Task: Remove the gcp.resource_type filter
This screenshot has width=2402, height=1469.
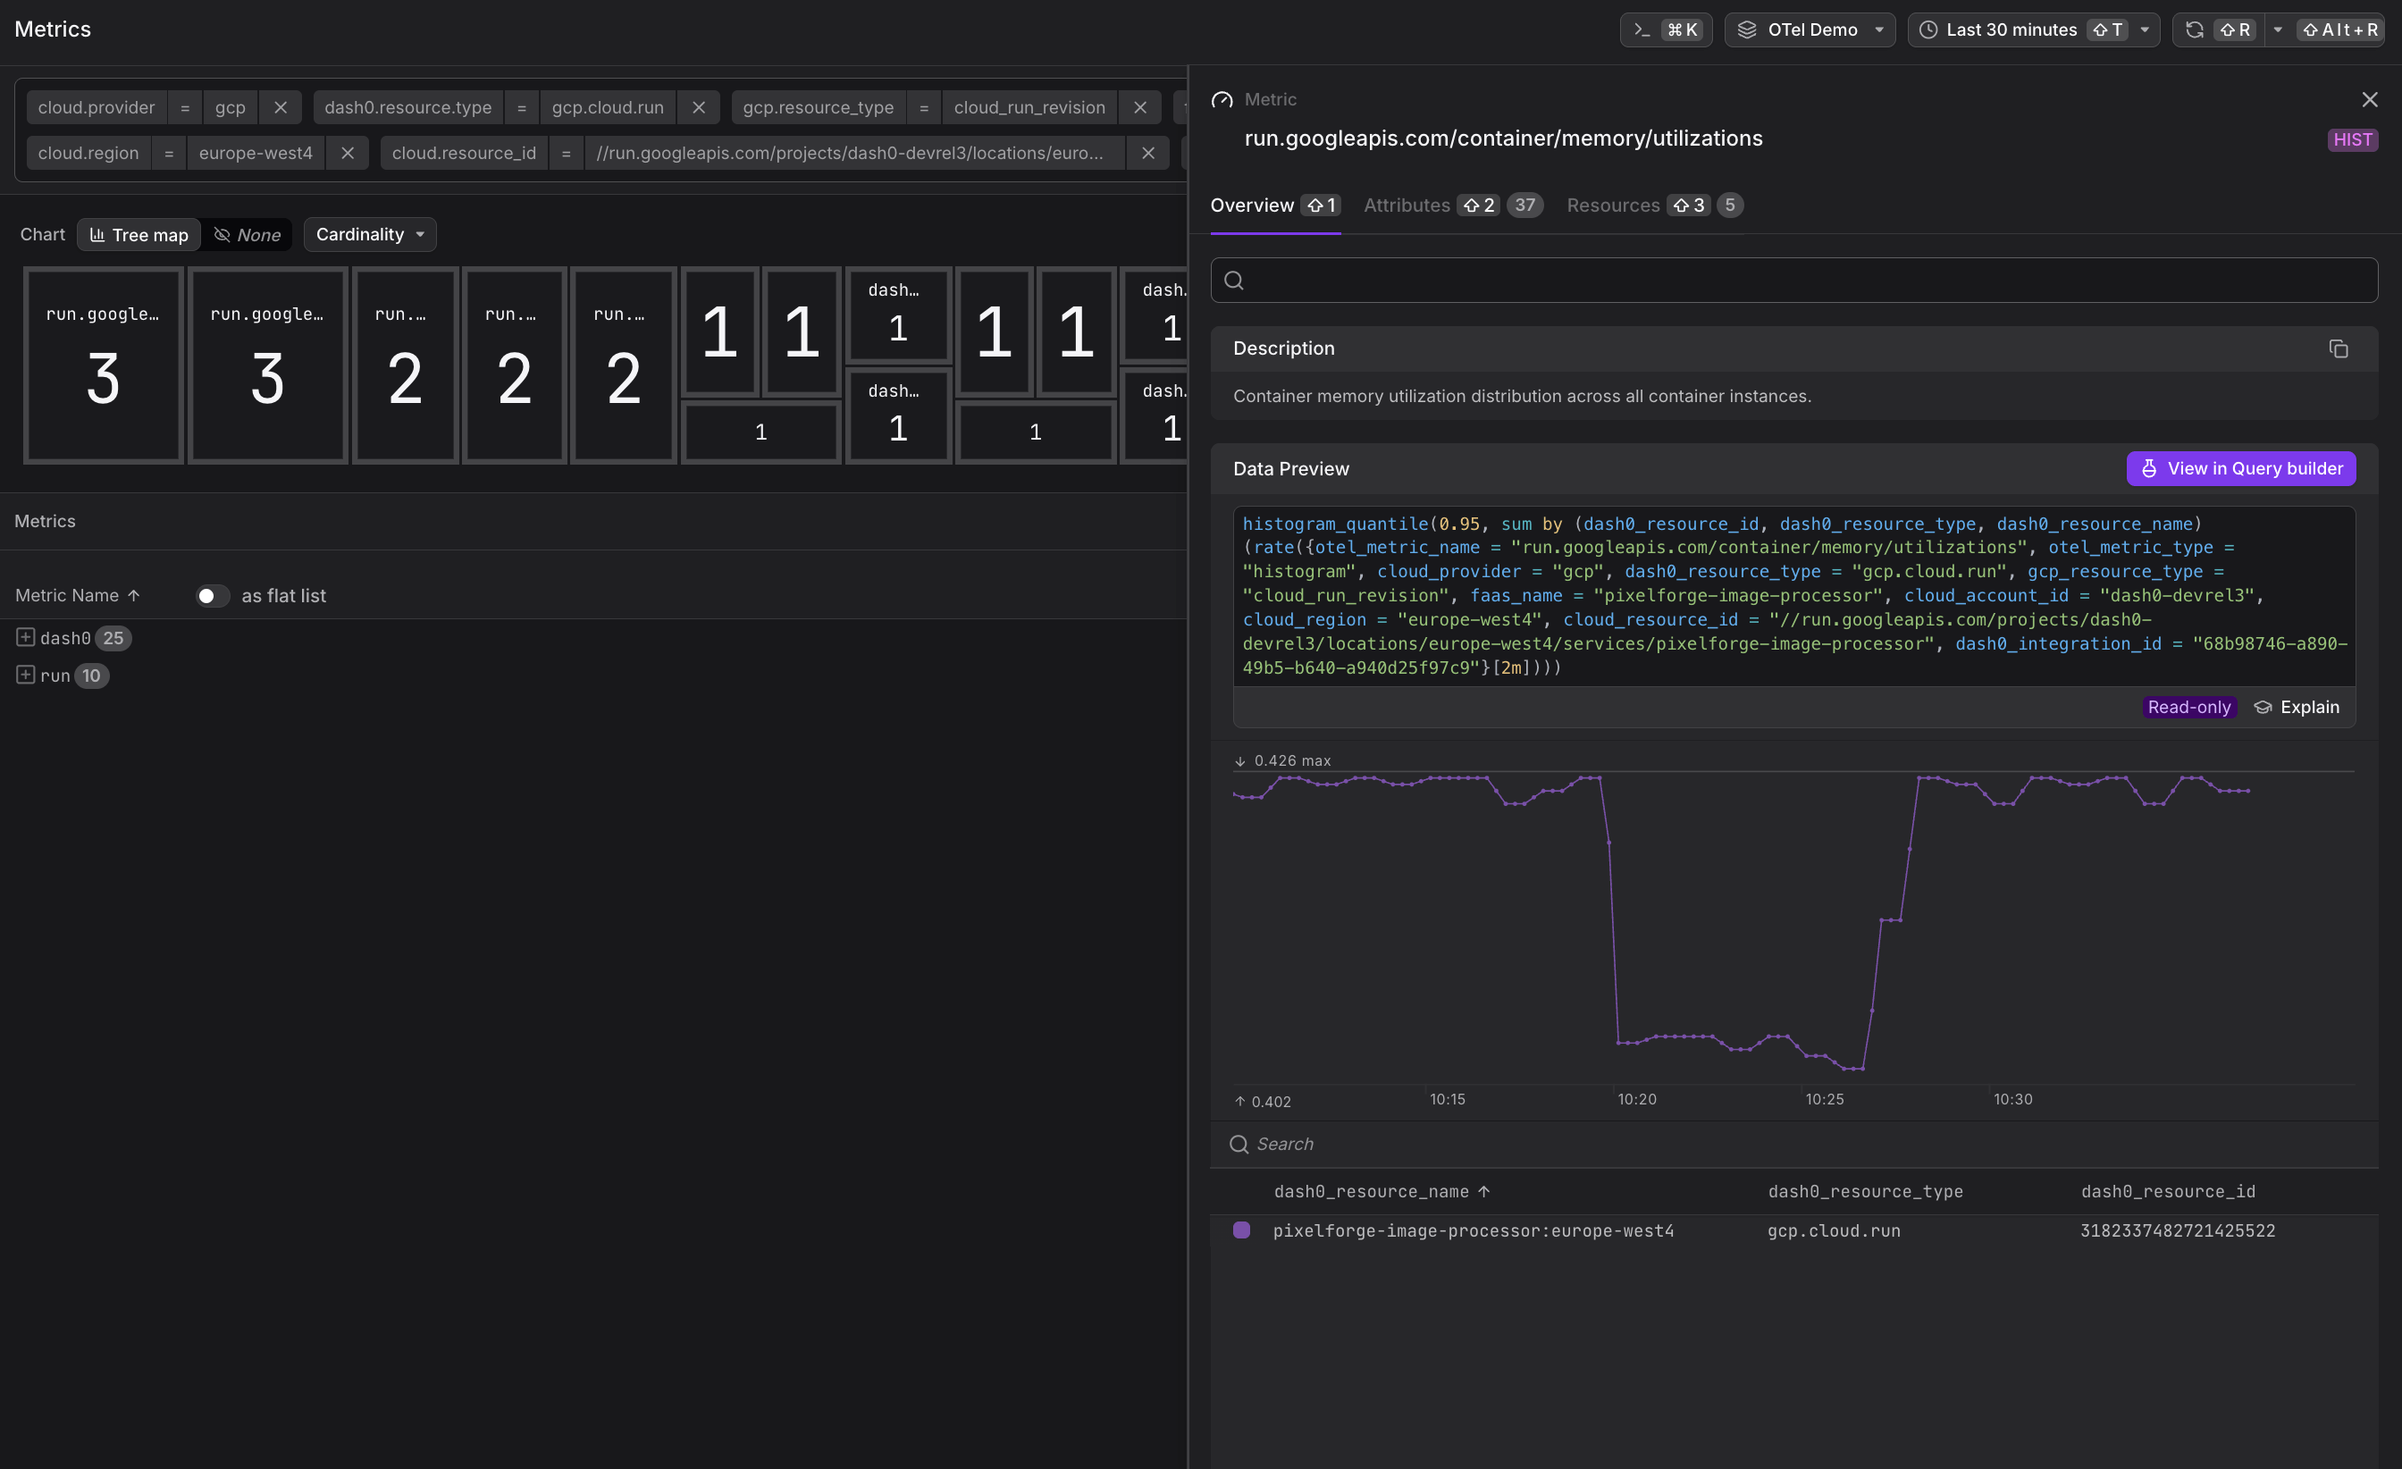Action: (1140, 107)
